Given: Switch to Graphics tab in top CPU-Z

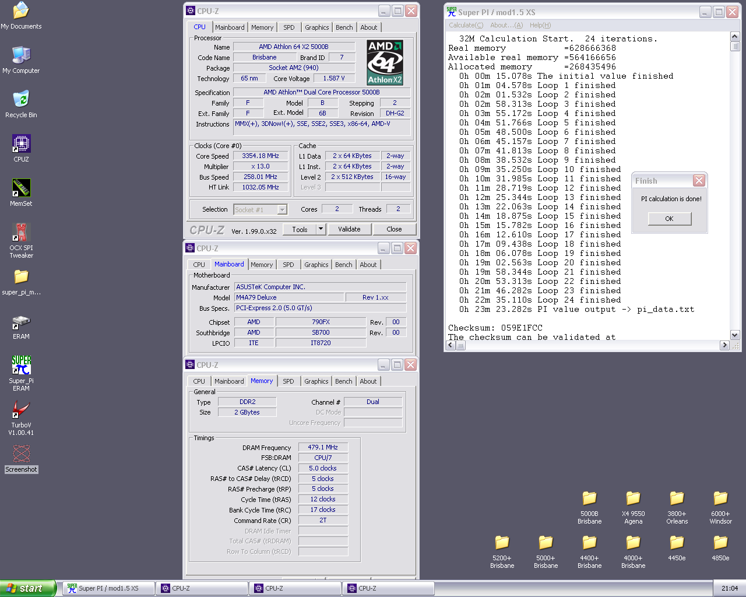Looking at the screenshot, I should pyautogui.click(x=317, y=27).
